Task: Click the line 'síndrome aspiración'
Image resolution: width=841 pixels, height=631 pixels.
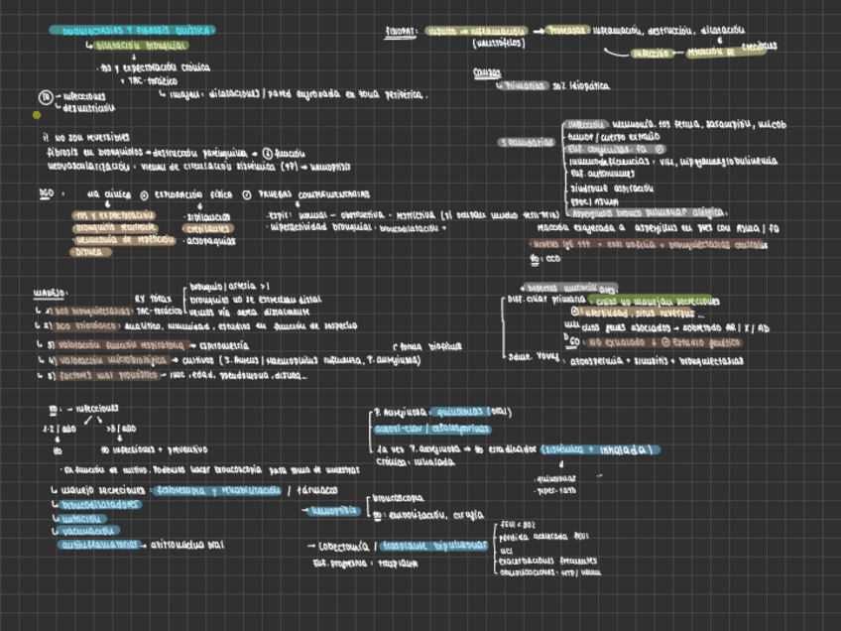Action: (x=612, y=189)
